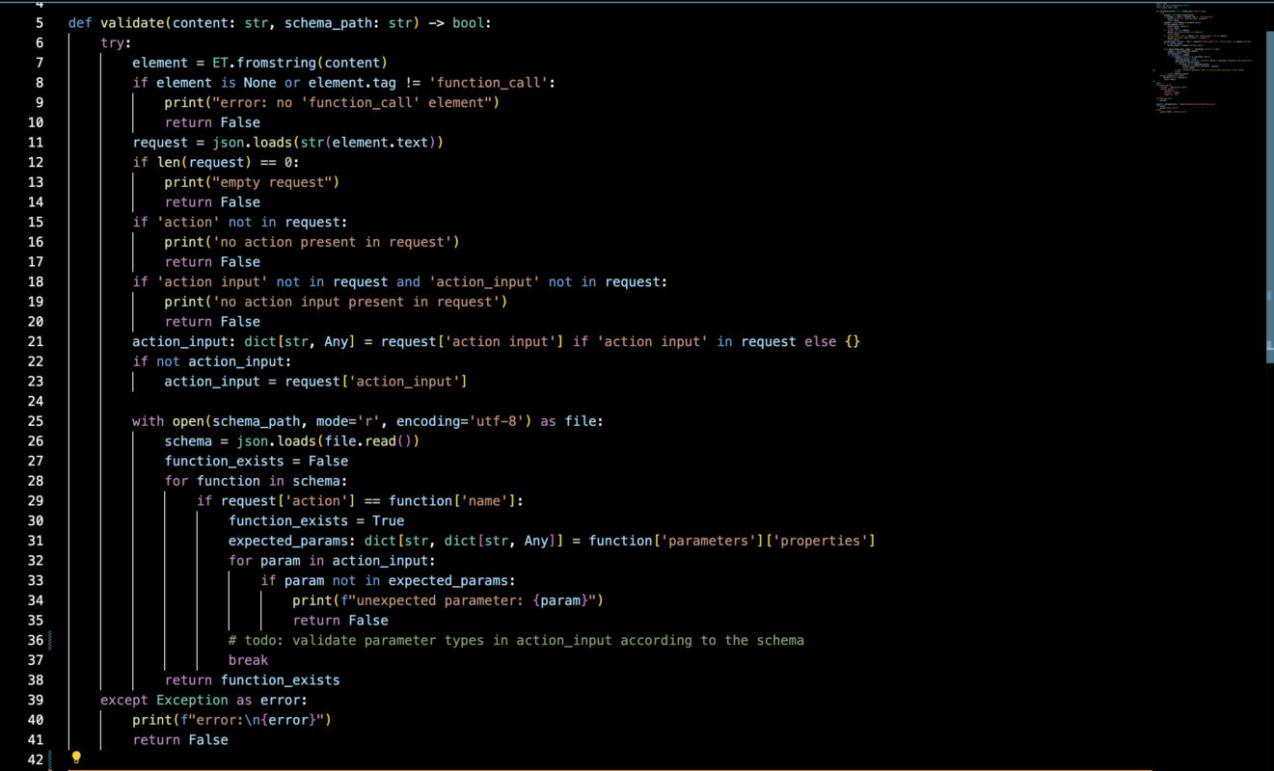Click 'except Exception as error:' line
The image size is (1274, 771).
(x=203, y=701)
